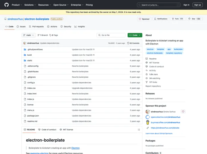Open the Pull requests tab
This screenshot has width=207, height=154.
pyautogui.click(x=36, y=26)
